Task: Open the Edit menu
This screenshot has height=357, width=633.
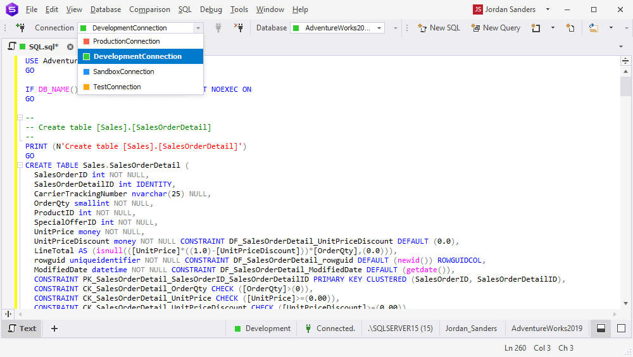Action: [52, 9]
